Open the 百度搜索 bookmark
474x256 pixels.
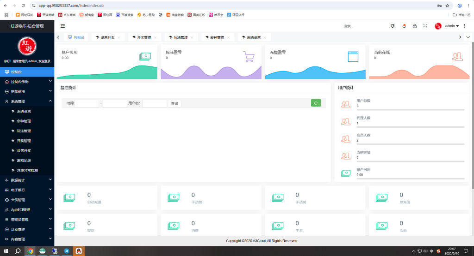[125, 15]
